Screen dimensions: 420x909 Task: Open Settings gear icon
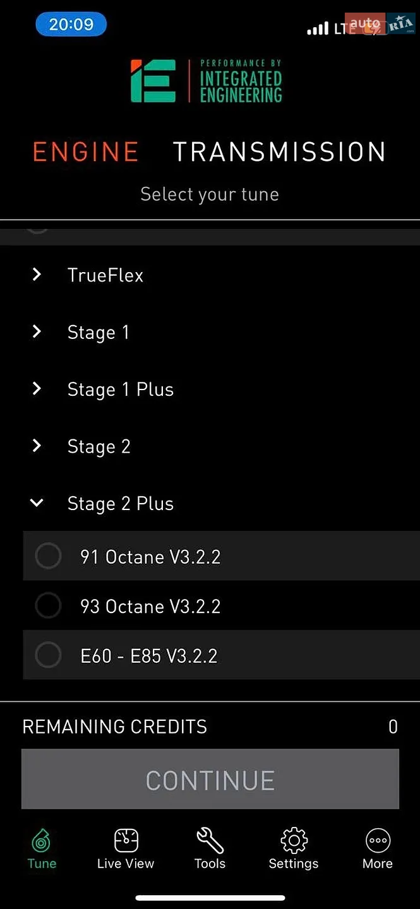[294, 841]
